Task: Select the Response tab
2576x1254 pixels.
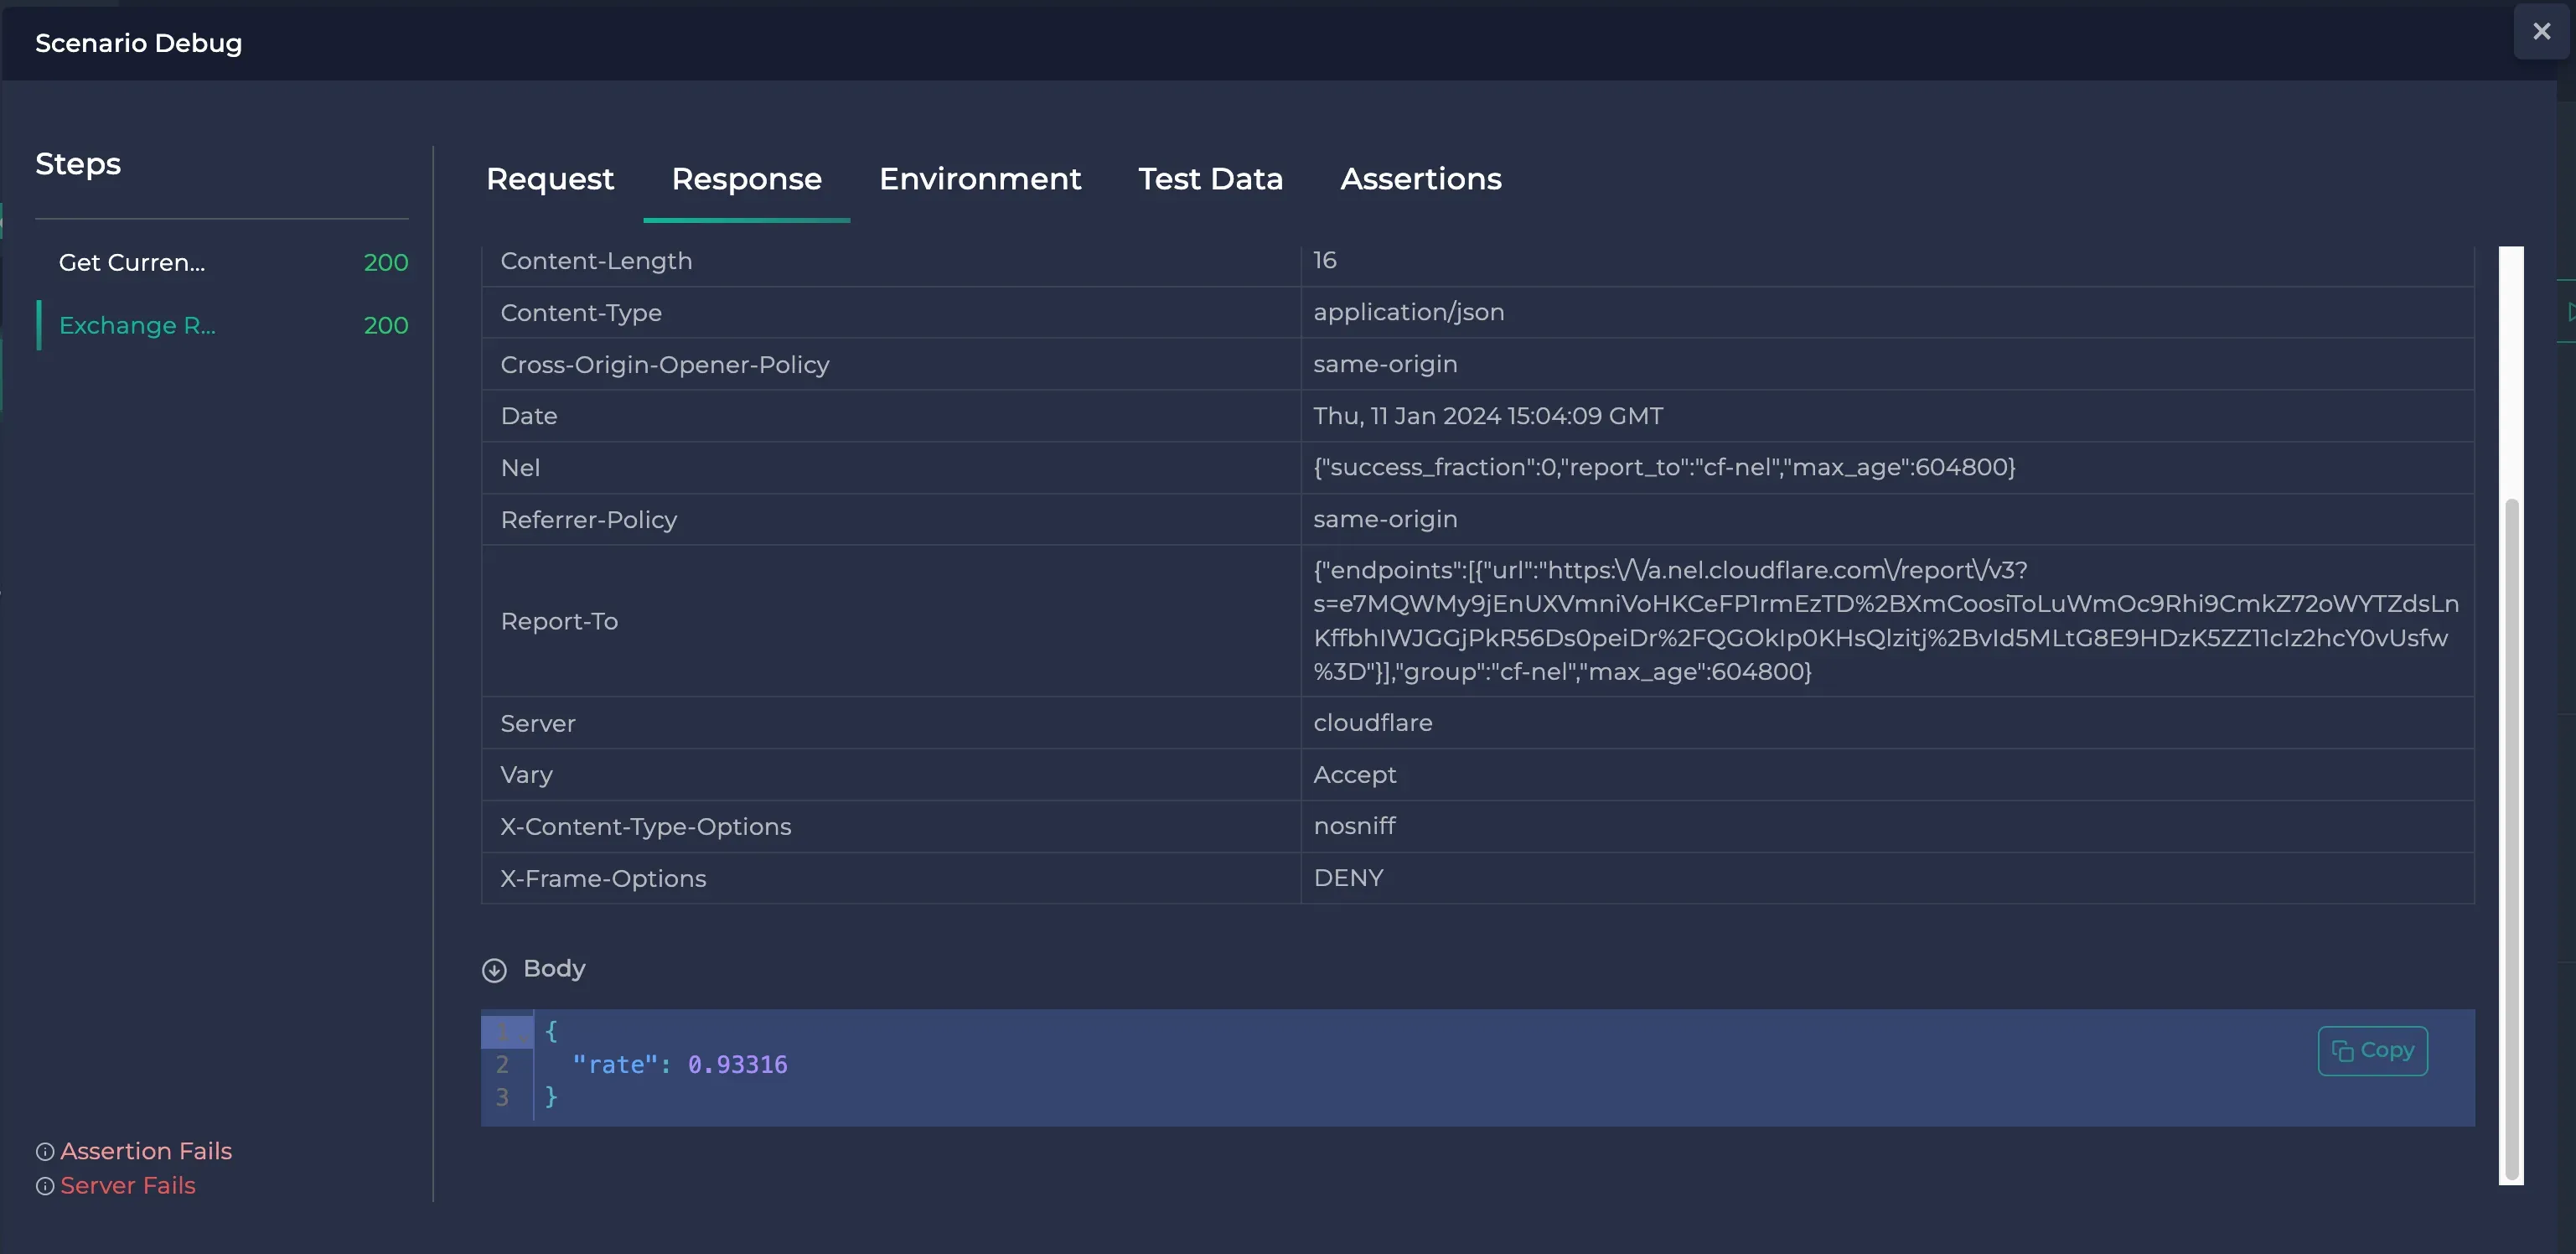Action: click(746, 179)
